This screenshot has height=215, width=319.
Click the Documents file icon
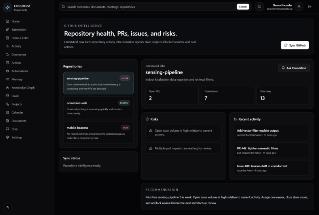(8, 121)
